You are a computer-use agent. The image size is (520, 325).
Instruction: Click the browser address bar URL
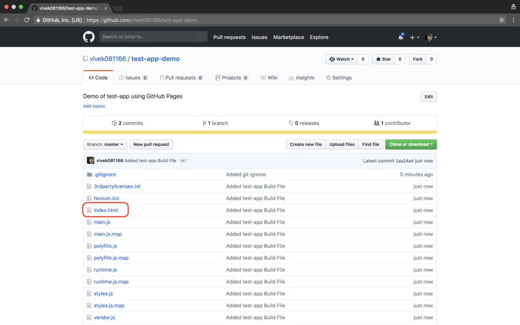(x=142, y=20)
